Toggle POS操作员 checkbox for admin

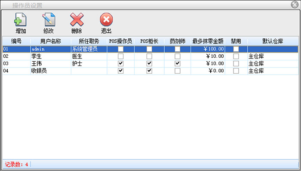click(120, 49)
